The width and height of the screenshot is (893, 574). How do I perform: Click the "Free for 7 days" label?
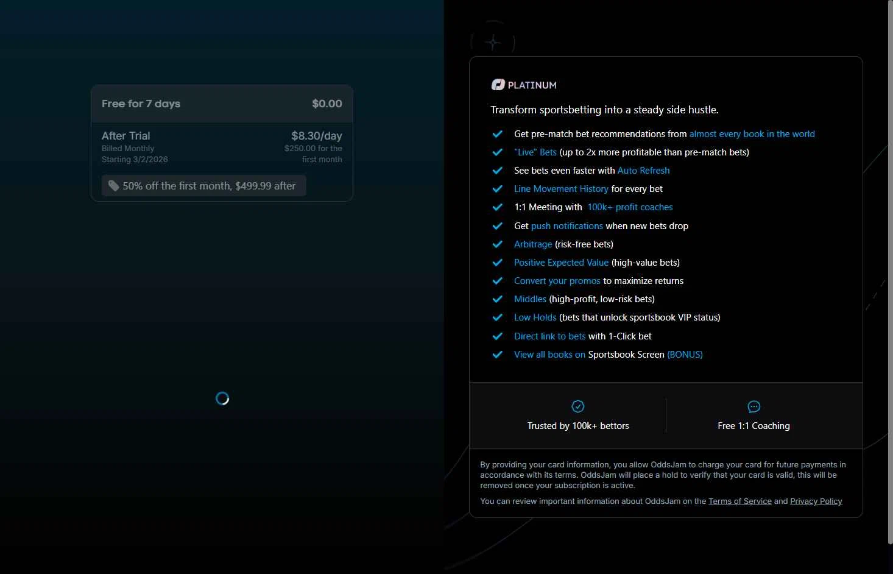click(x=141, y=104)
